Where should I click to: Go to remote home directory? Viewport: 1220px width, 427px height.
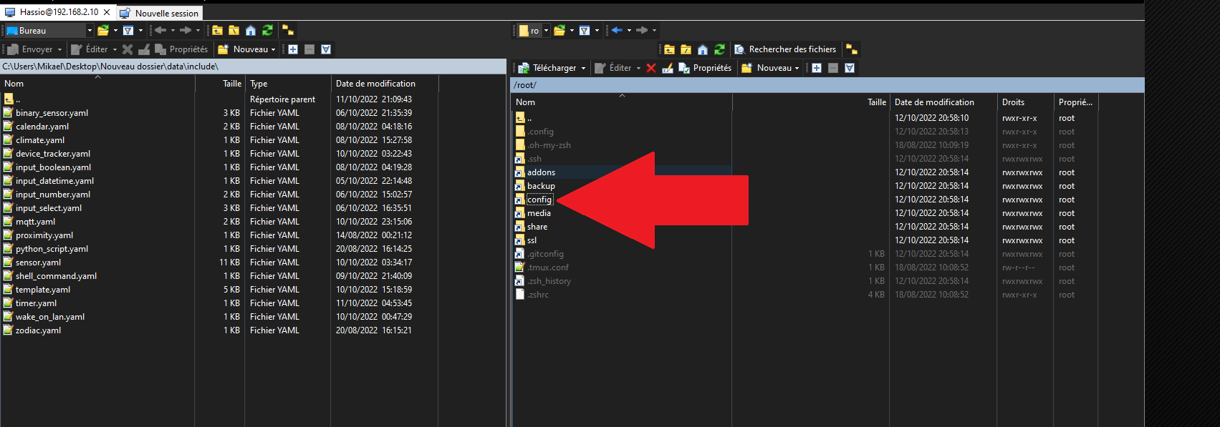coord(703,49)
